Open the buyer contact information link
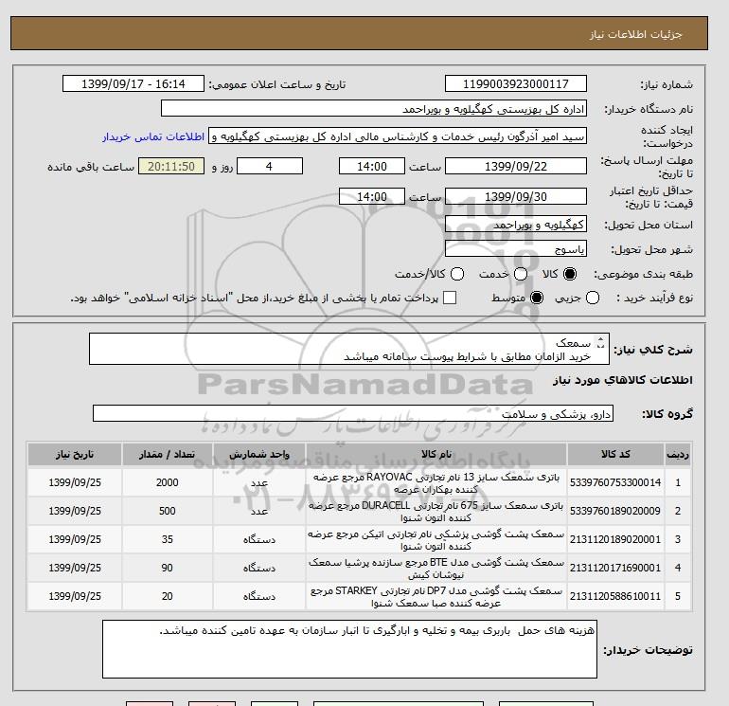The height and width of the screenshot is (706, 729). click(153, 136)
